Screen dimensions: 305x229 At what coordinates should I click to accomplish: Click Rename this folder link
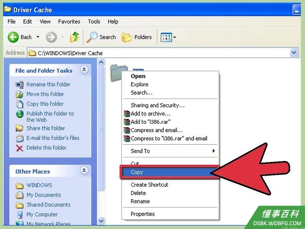pos(49,84)
